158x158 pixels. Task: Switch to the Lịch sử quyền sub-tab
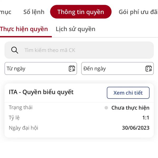tap(76, 29)
